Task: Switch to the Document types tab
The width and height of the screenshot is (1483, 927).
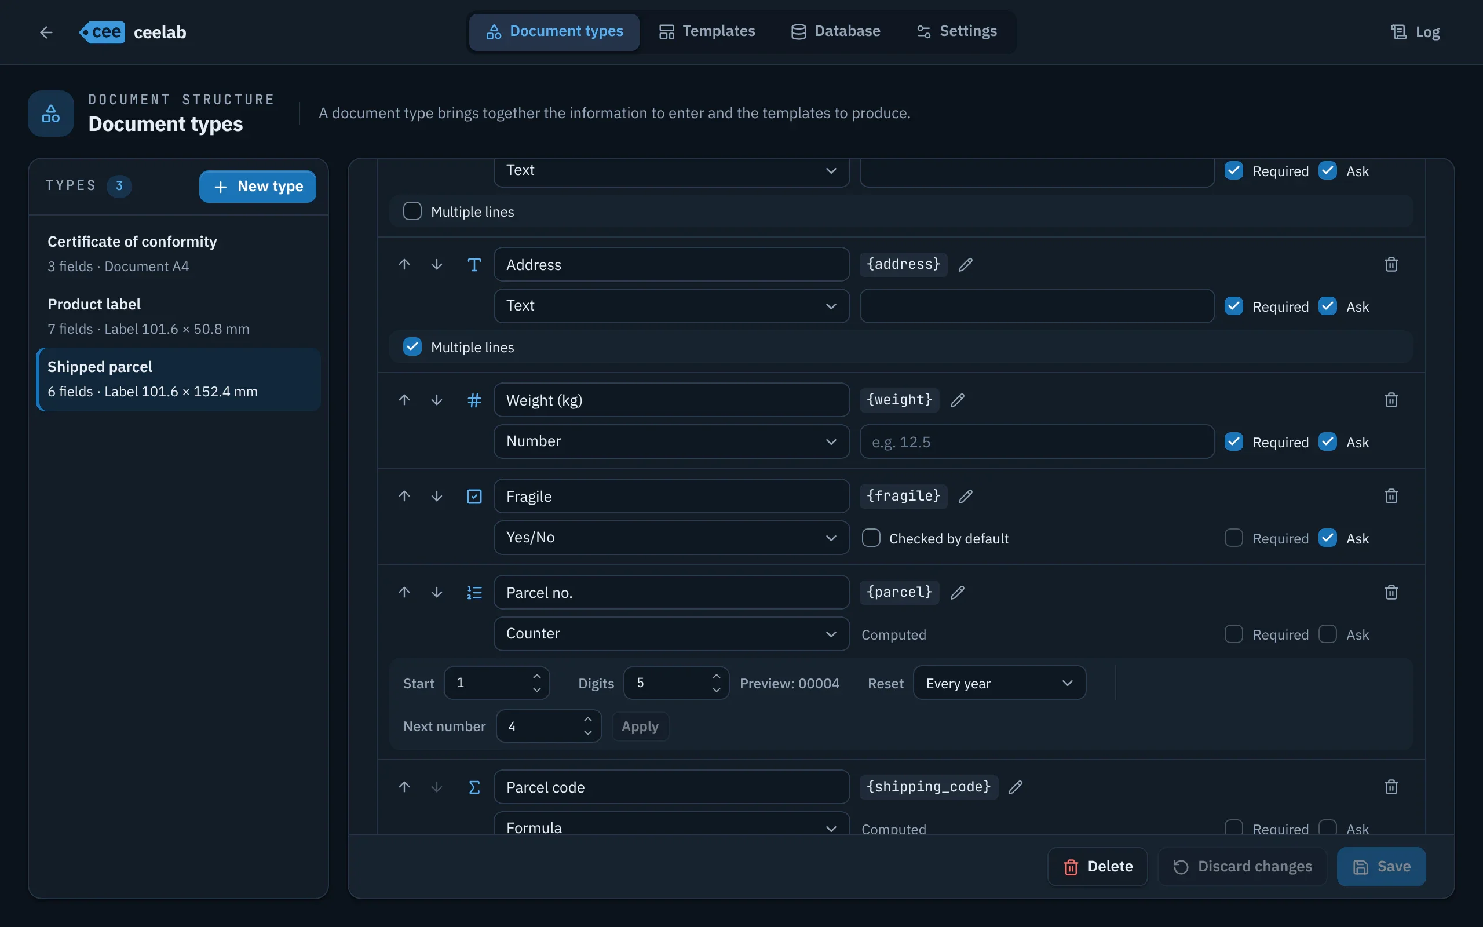Action: coord(554,31)
